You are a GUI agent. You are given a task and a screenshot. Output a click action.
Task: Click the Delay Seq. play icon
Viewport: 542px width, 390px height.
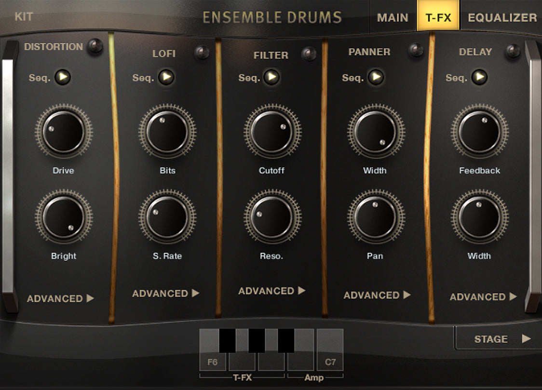479,77
